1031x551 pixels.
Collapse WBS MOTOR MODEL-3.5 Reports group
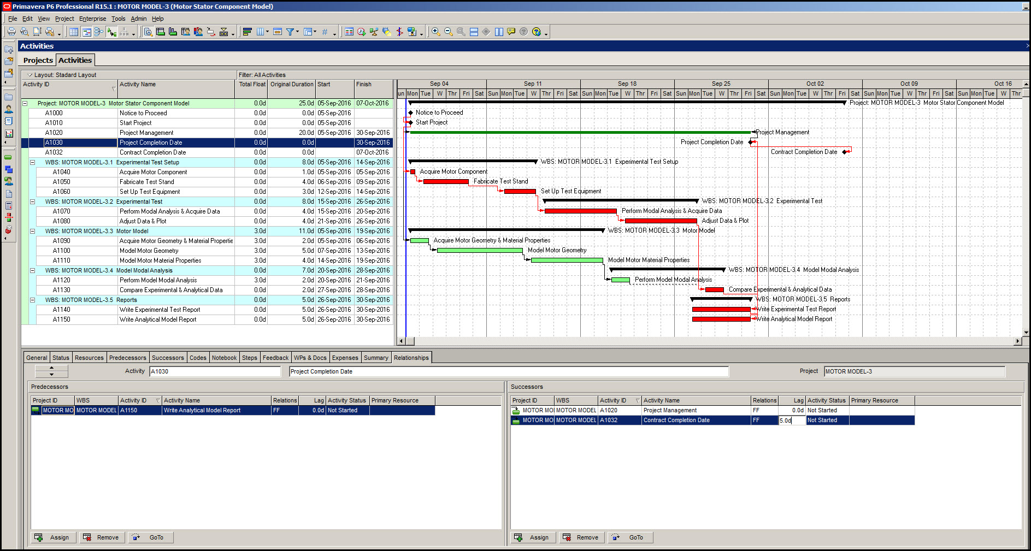(32, 300)
